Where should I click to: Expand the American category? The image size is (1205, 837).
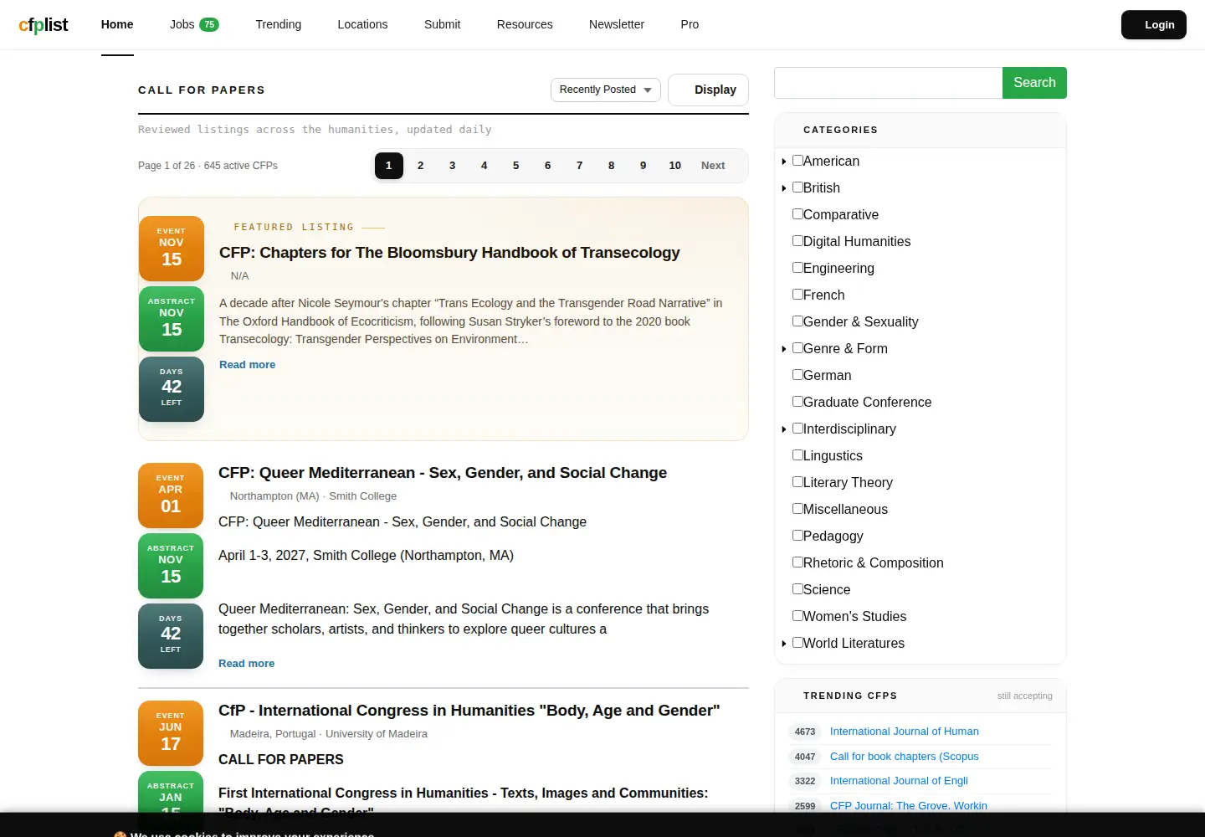[x=784, y=162]
